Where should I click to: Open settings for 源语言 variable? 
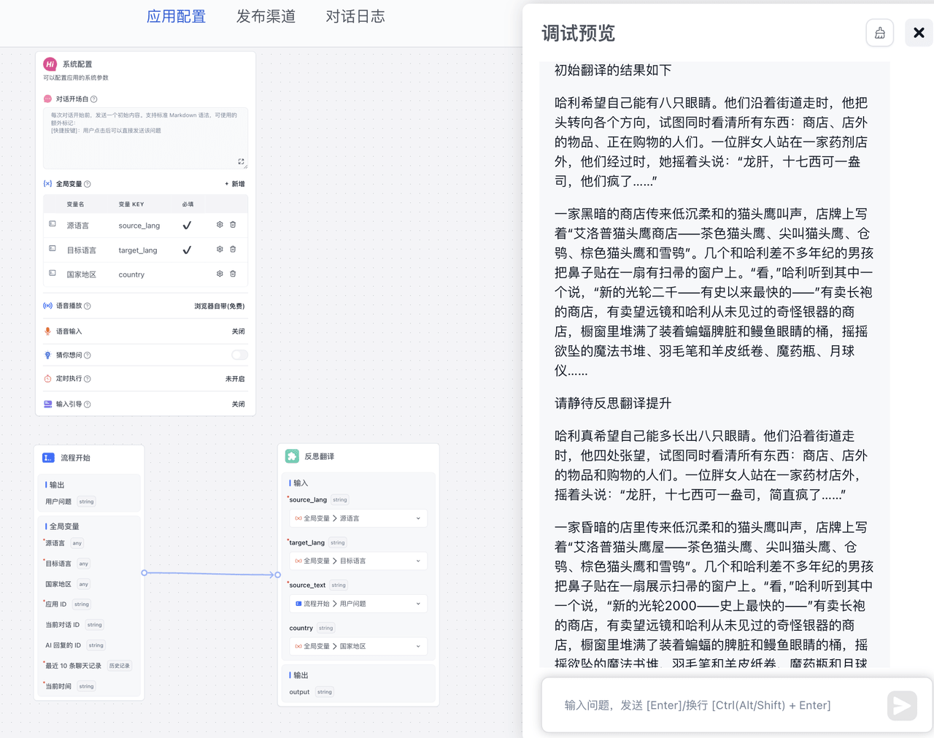click(220, 225)
